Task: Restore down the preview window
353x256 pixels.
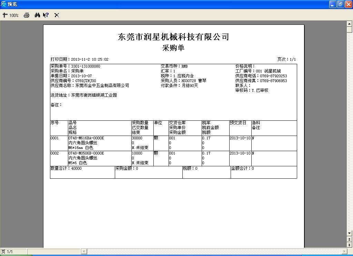Action: coord(341,4)
